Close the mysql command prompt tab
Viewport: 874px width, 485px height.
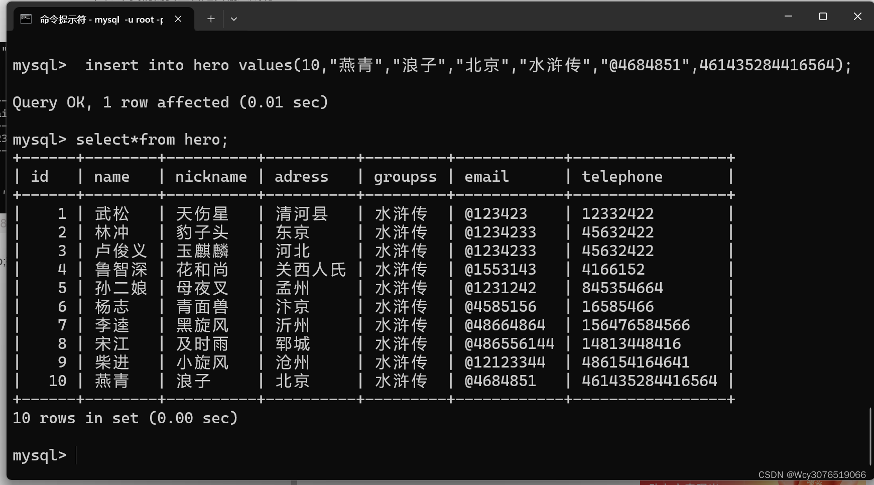[x=178, y=19]
